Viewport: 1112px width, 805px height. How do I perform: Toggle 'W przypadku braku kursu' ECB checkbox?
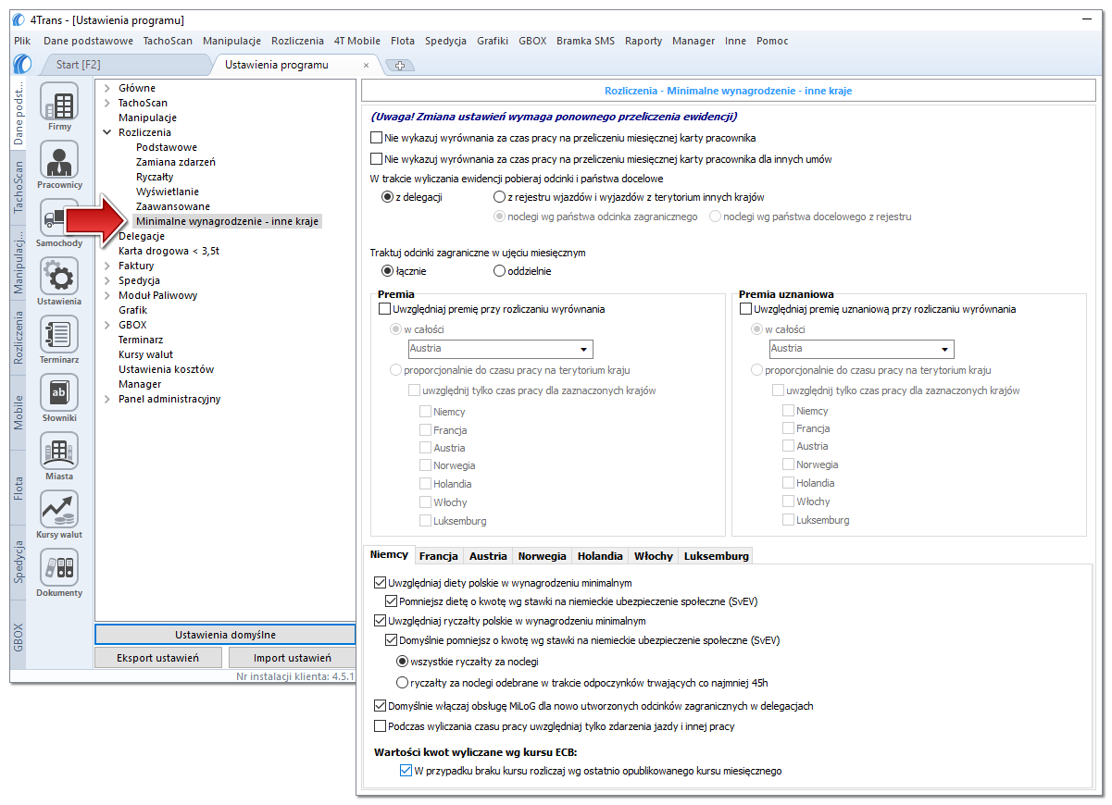click(406, 770)
